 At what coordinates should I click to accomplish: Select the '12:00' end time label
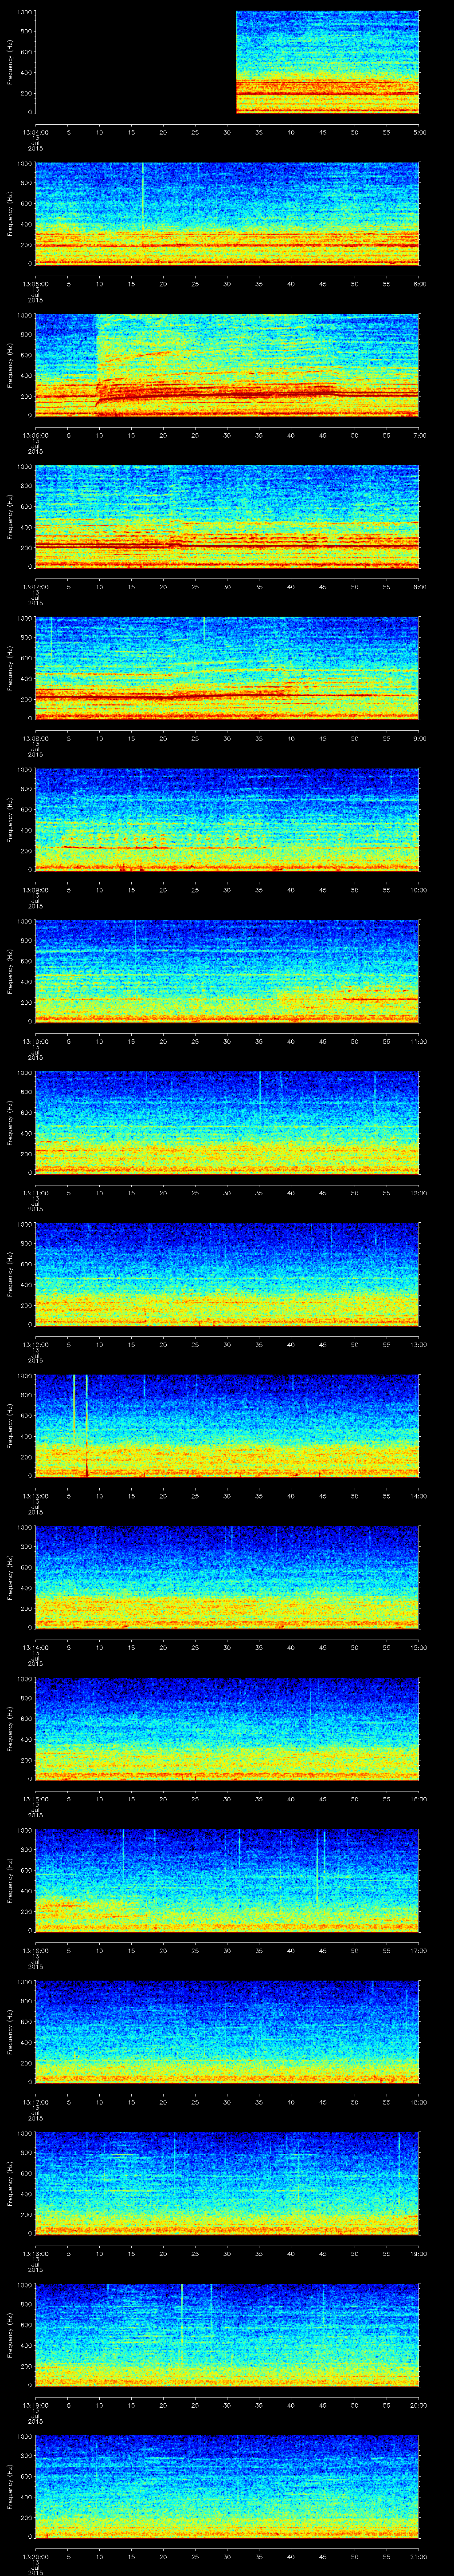pos(419,1193)
